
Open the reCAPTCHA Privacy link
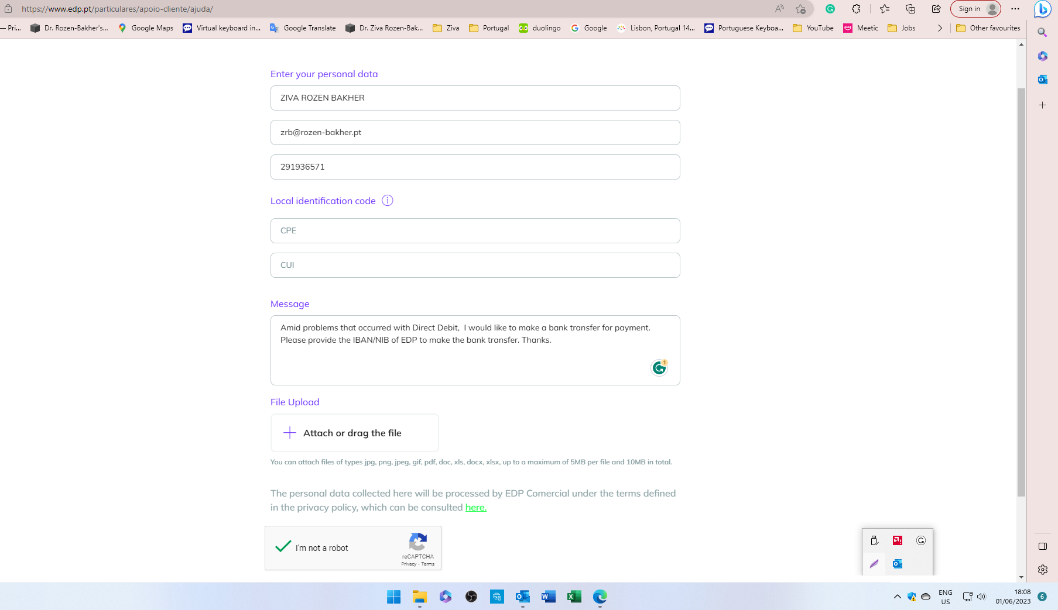point(410,564)
